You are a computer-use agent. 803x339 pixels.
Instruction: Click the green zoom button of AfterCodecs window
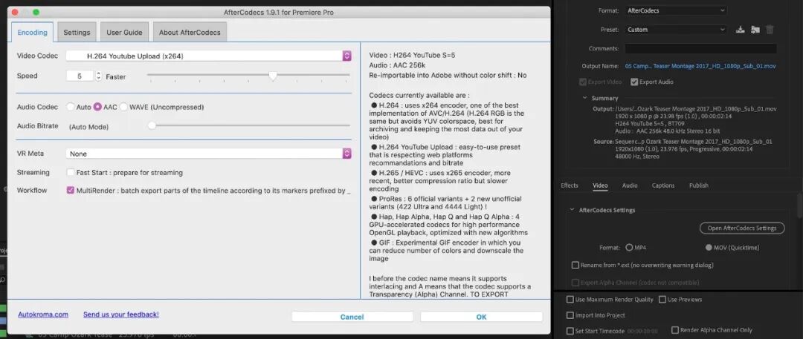click(36, 12)
